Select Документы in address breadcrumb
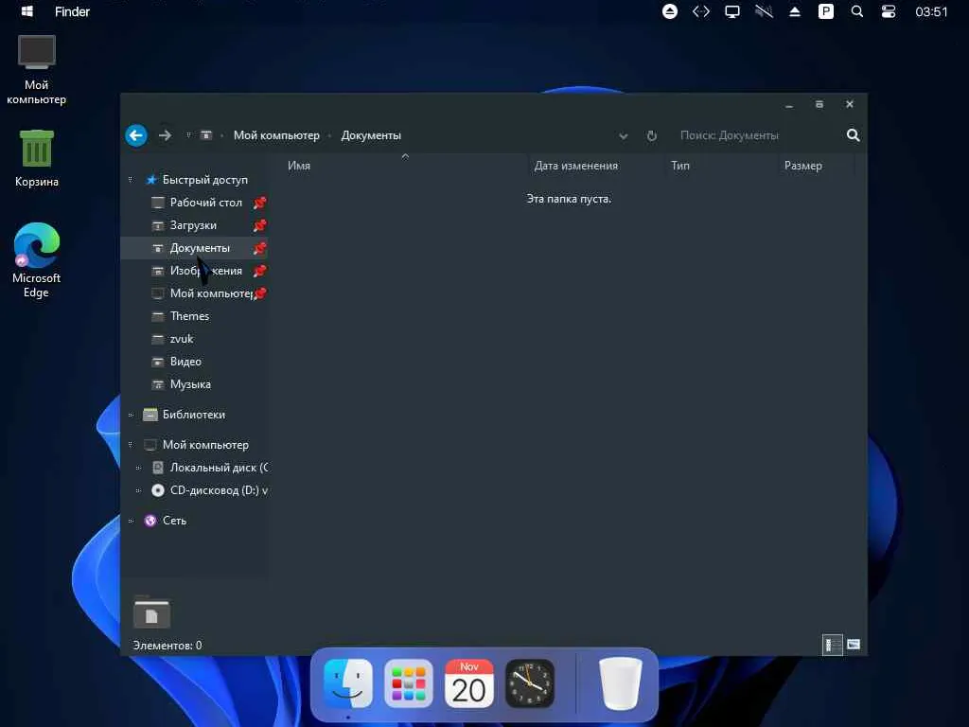Viewport: 969px width, 727px height. click(x=371, y=135)
